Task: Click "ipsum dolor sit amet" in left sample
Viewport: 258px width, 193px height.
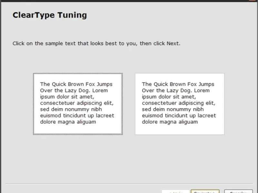Action: (67, 97)
